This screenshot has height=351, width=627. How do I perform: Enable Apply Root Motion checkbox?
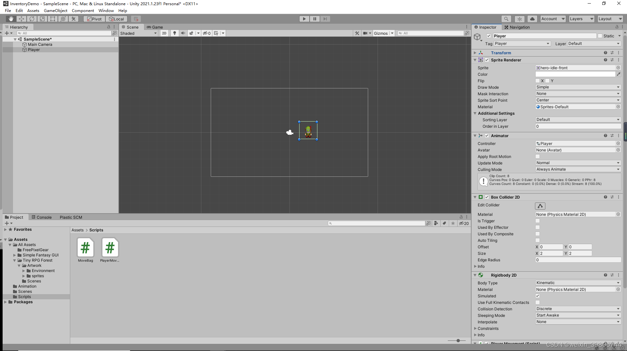click(x=538, y=156)
